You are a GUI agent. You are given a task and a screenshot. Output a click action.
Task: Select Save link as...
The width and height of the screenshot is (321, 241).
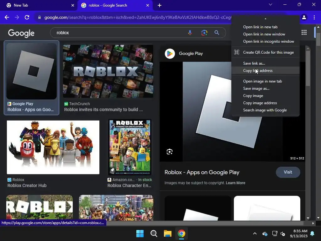(x=266, y=63)
